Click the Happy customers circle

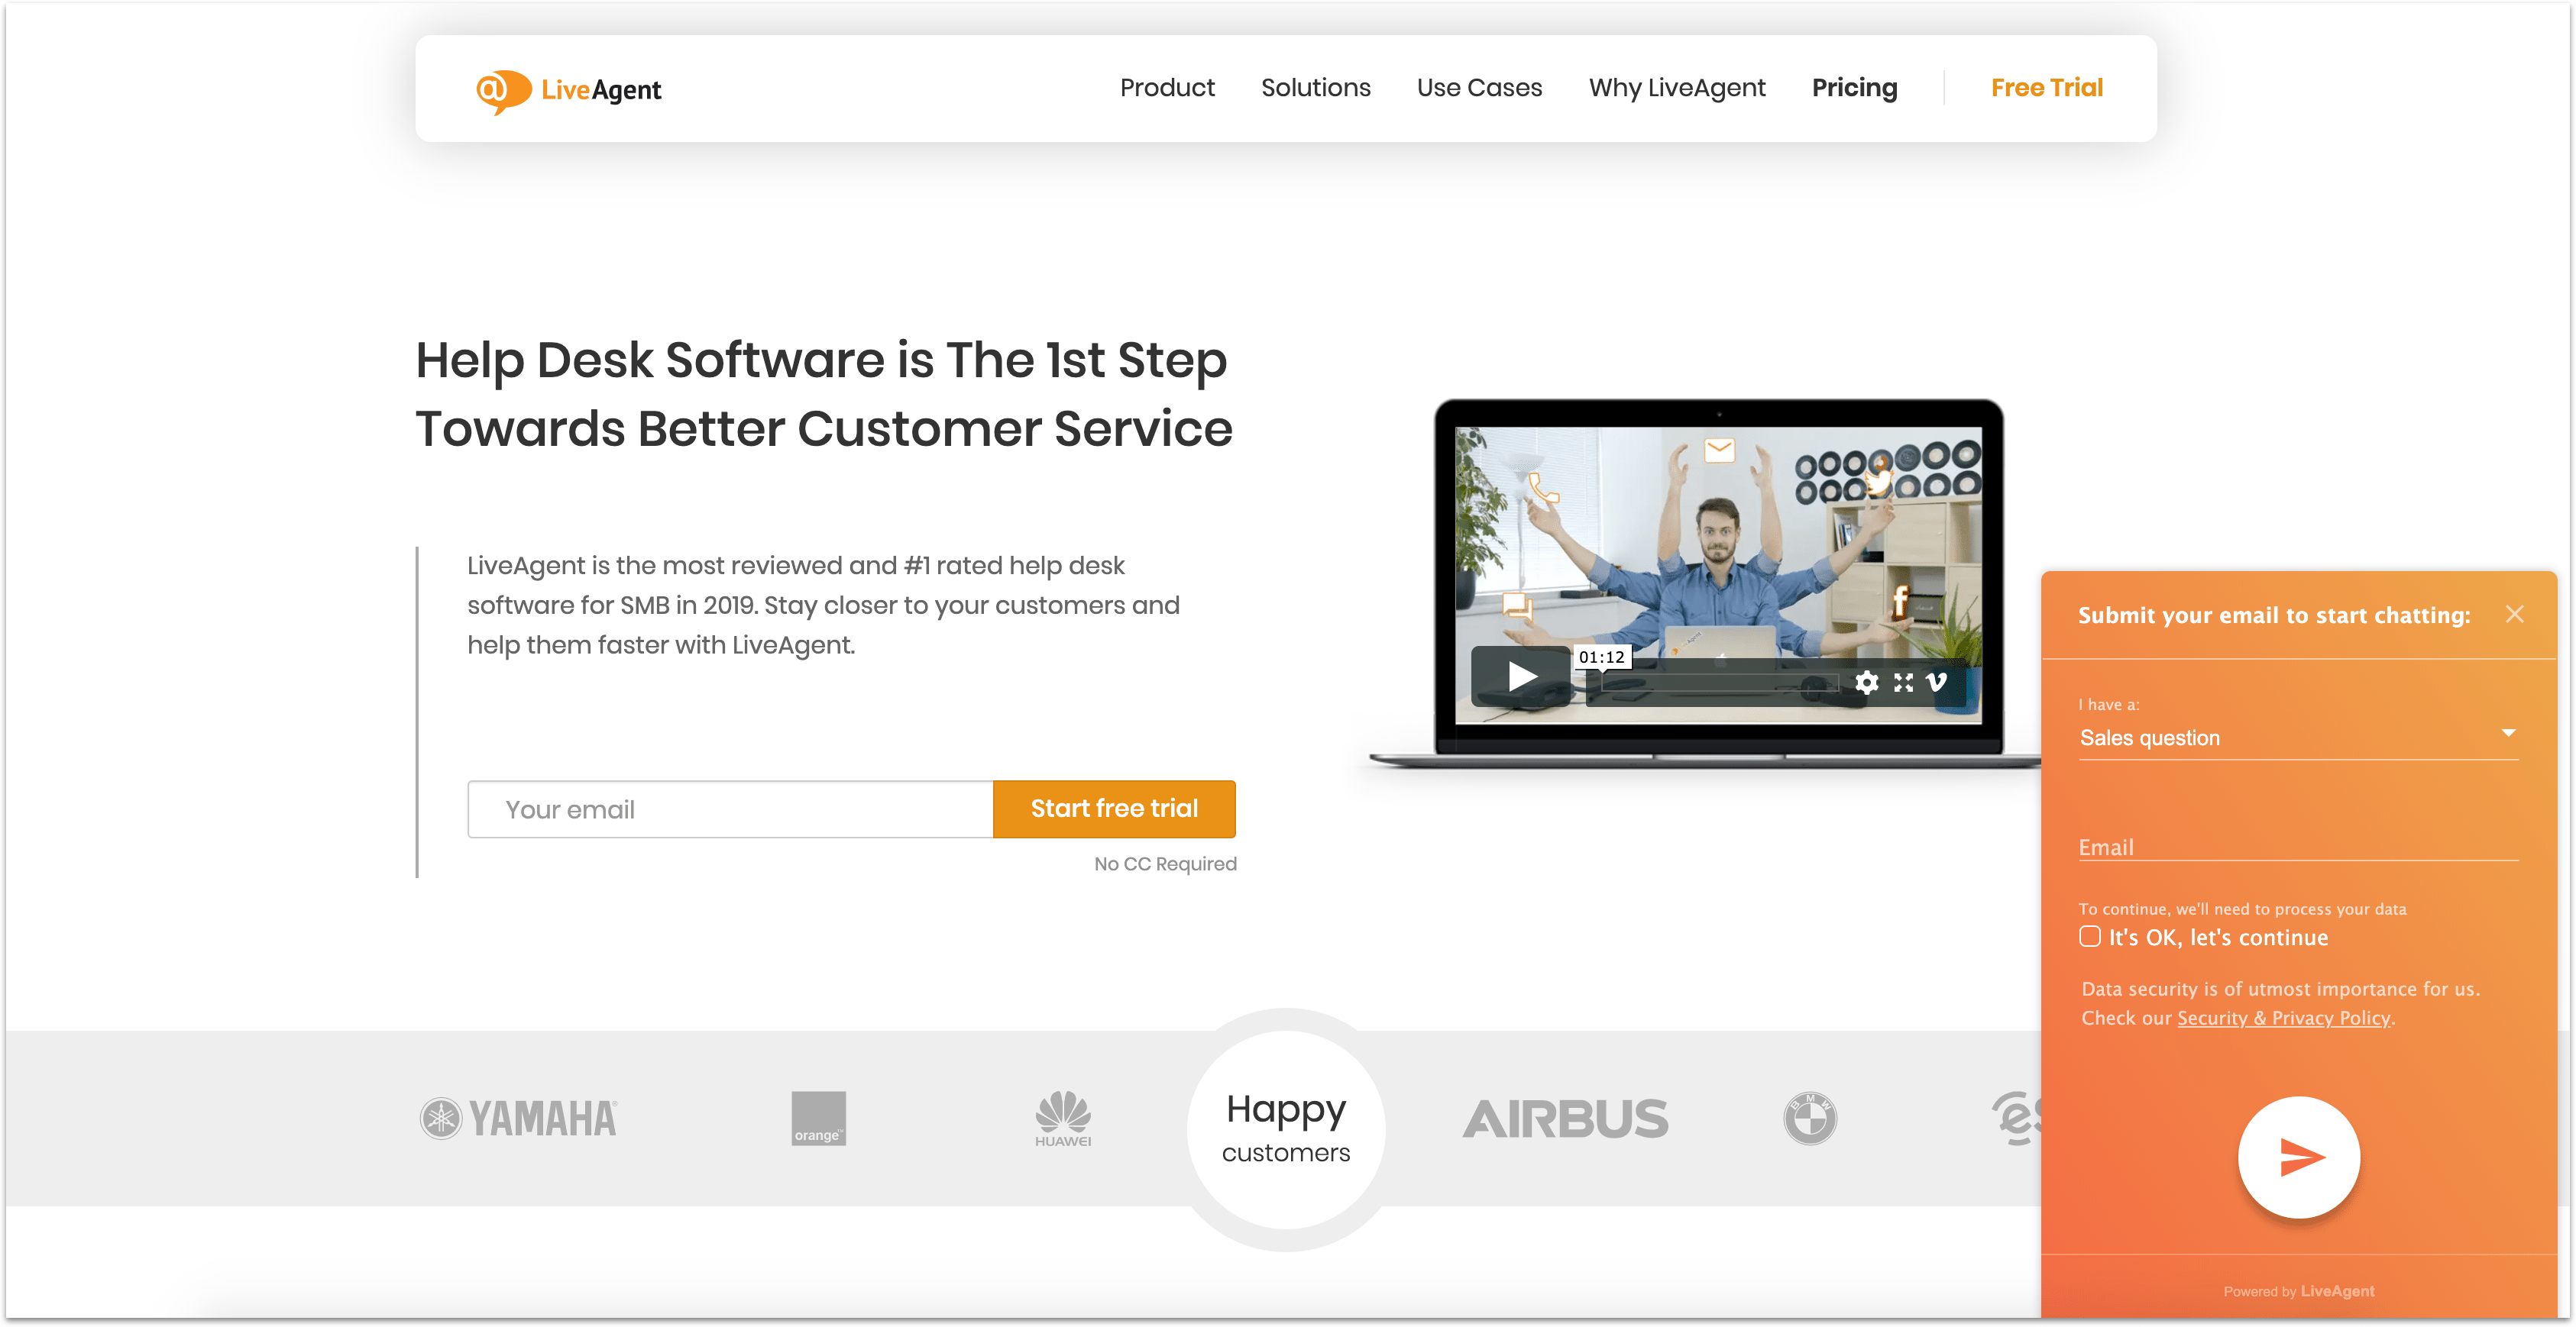tap(1286, 1129)
